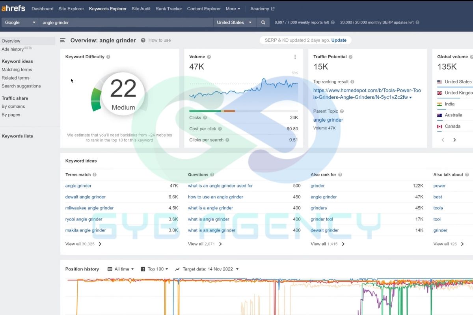Click the keyword search input field
This screenshot has height=315, width=473.
tap(126, 22)
